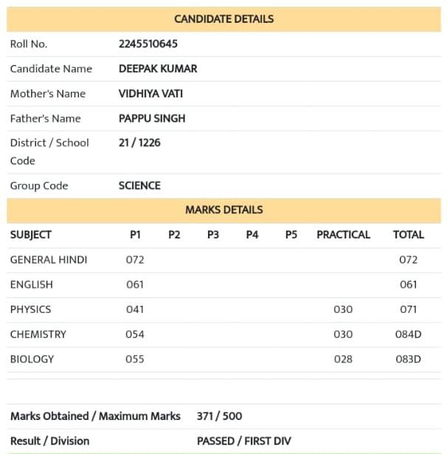Click the ENGLISH total marks 061
This screenshot has height=454, width=447.
click(x=408, y=285)
